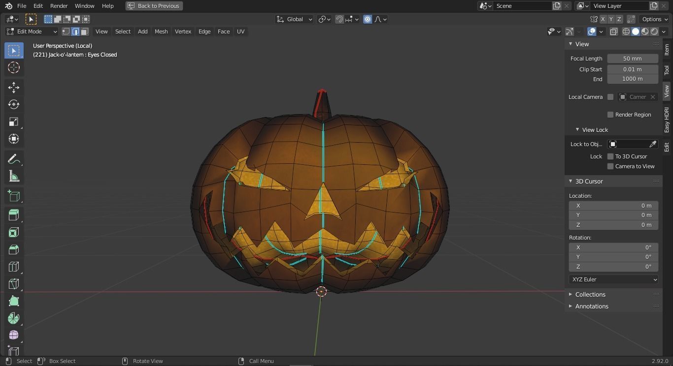673x366 pixels.
Task: Click the new scene icon next to Scene
Action: click(x=557, y=6)
